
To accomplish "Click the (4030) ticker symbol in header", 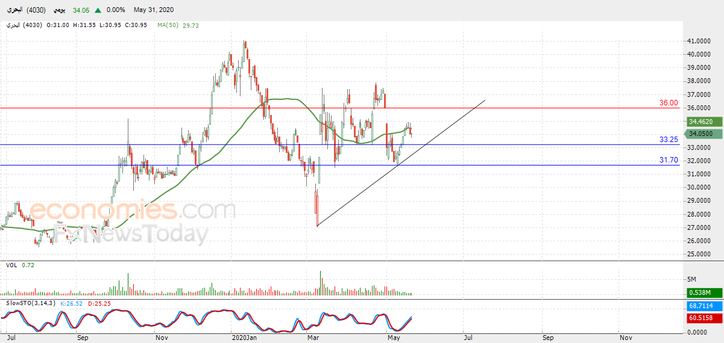I will (x=35, y=10).
